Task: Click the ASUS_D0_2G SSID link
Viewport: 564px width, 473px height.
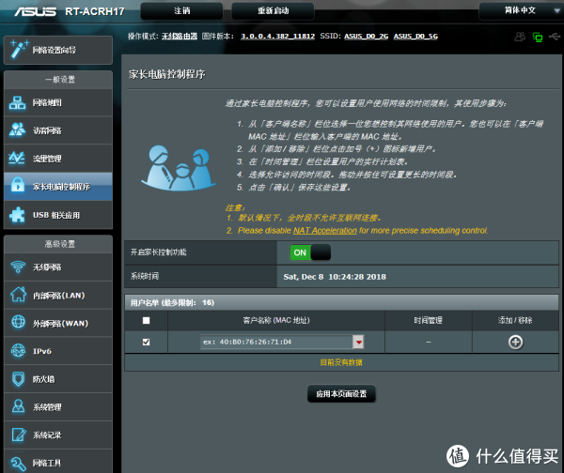Action: [x=367, y=37]
